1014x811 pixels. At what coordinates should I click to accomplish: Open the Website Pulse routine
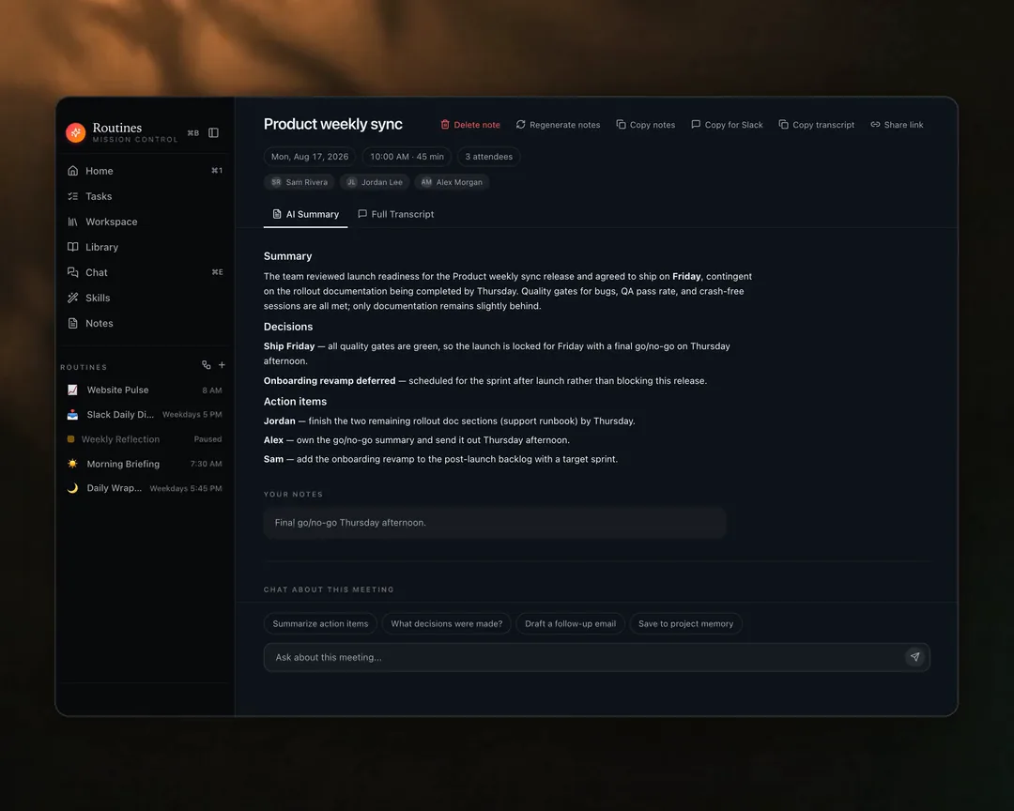145,390
